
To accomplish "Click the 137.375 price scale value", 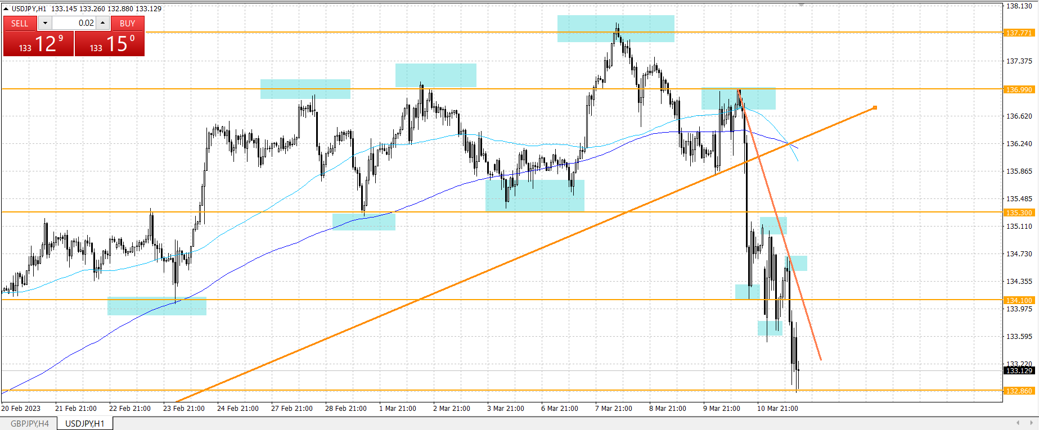I will 1019,61.
